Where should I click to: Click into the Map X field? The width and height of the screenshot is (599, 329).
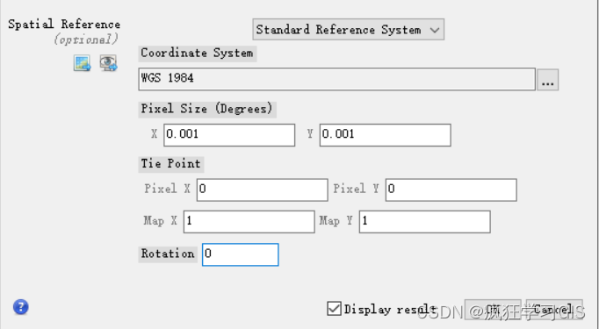(x=249, y=222)
